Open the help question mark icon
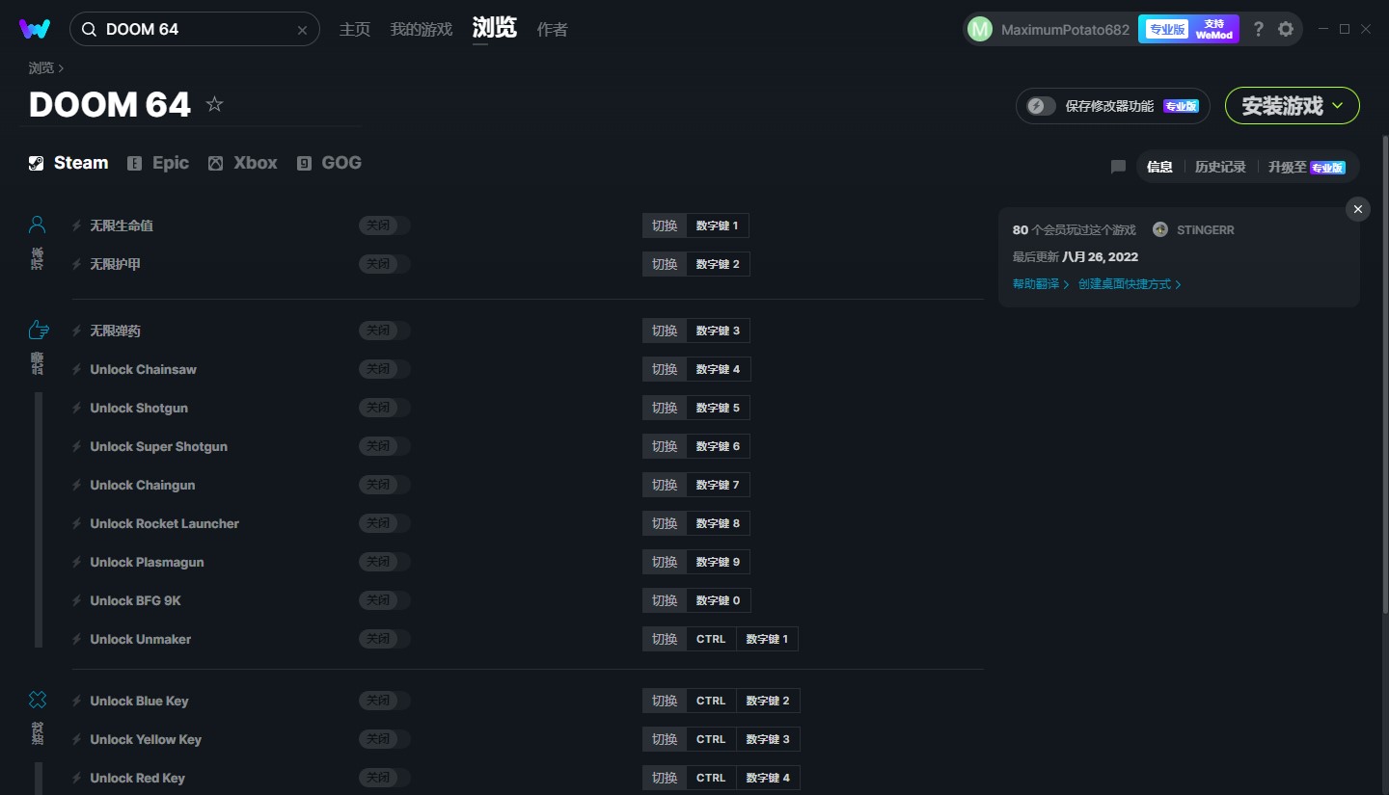Viewport: 1389px width, 795px height. coord(1258,29)
